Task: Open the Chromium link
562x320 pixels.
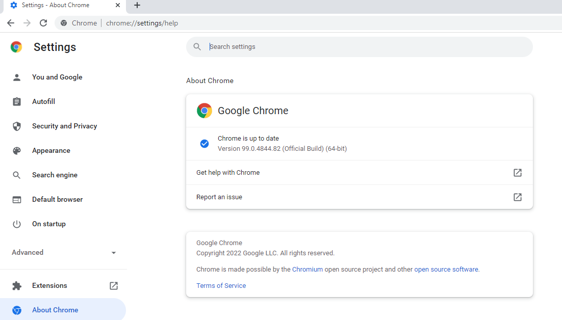Action: [x=307, y=269]
